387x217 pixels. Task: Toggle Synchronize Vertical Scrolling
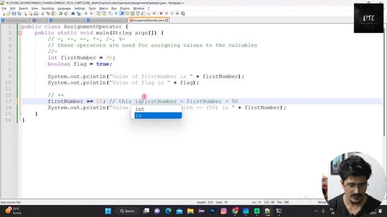click(x=98, y=13)
